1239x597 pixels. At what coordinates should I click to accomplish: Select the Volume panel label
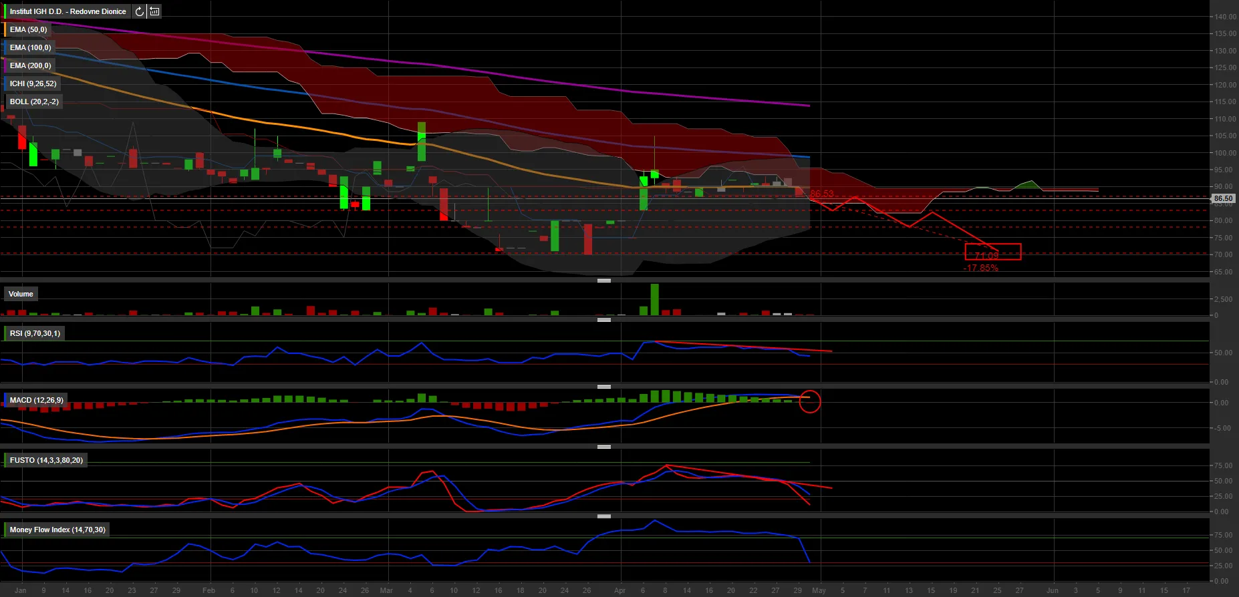pyautogui.click(x=21, y=294)
